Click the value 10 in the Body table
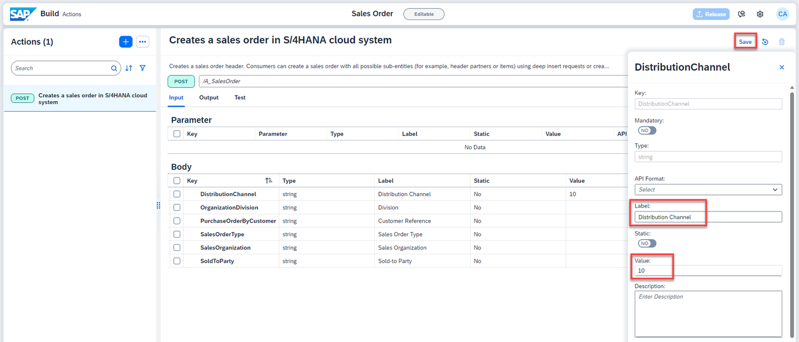This screenshot has width=799, height=342. coord(573,194)
